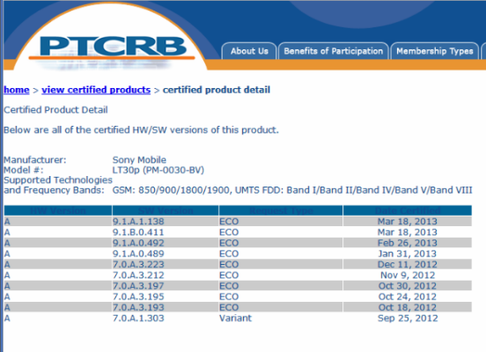Click the Feb 26, 2013 date cell
Viewport: 486px width, 352px height.
(408, 243)
